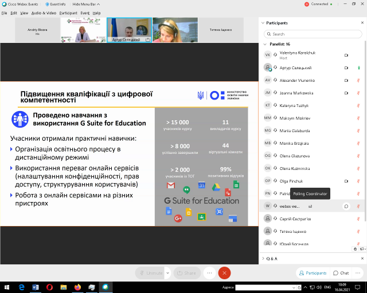Click the participant list scrollbar
The width and height of the screenshot is (367, 293).
365,131
